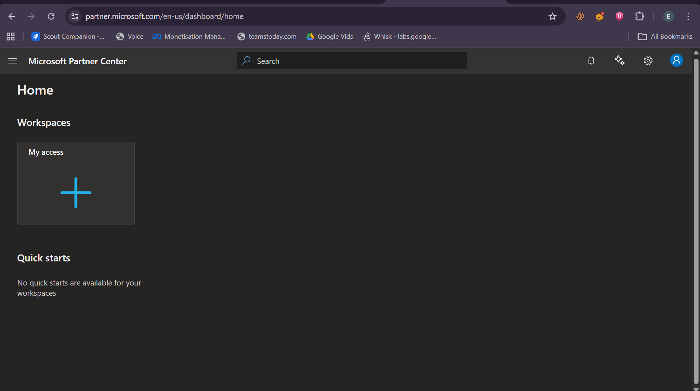View site information icon in address bar
This screenshot has width=700, height=391.
pos(75,16)
